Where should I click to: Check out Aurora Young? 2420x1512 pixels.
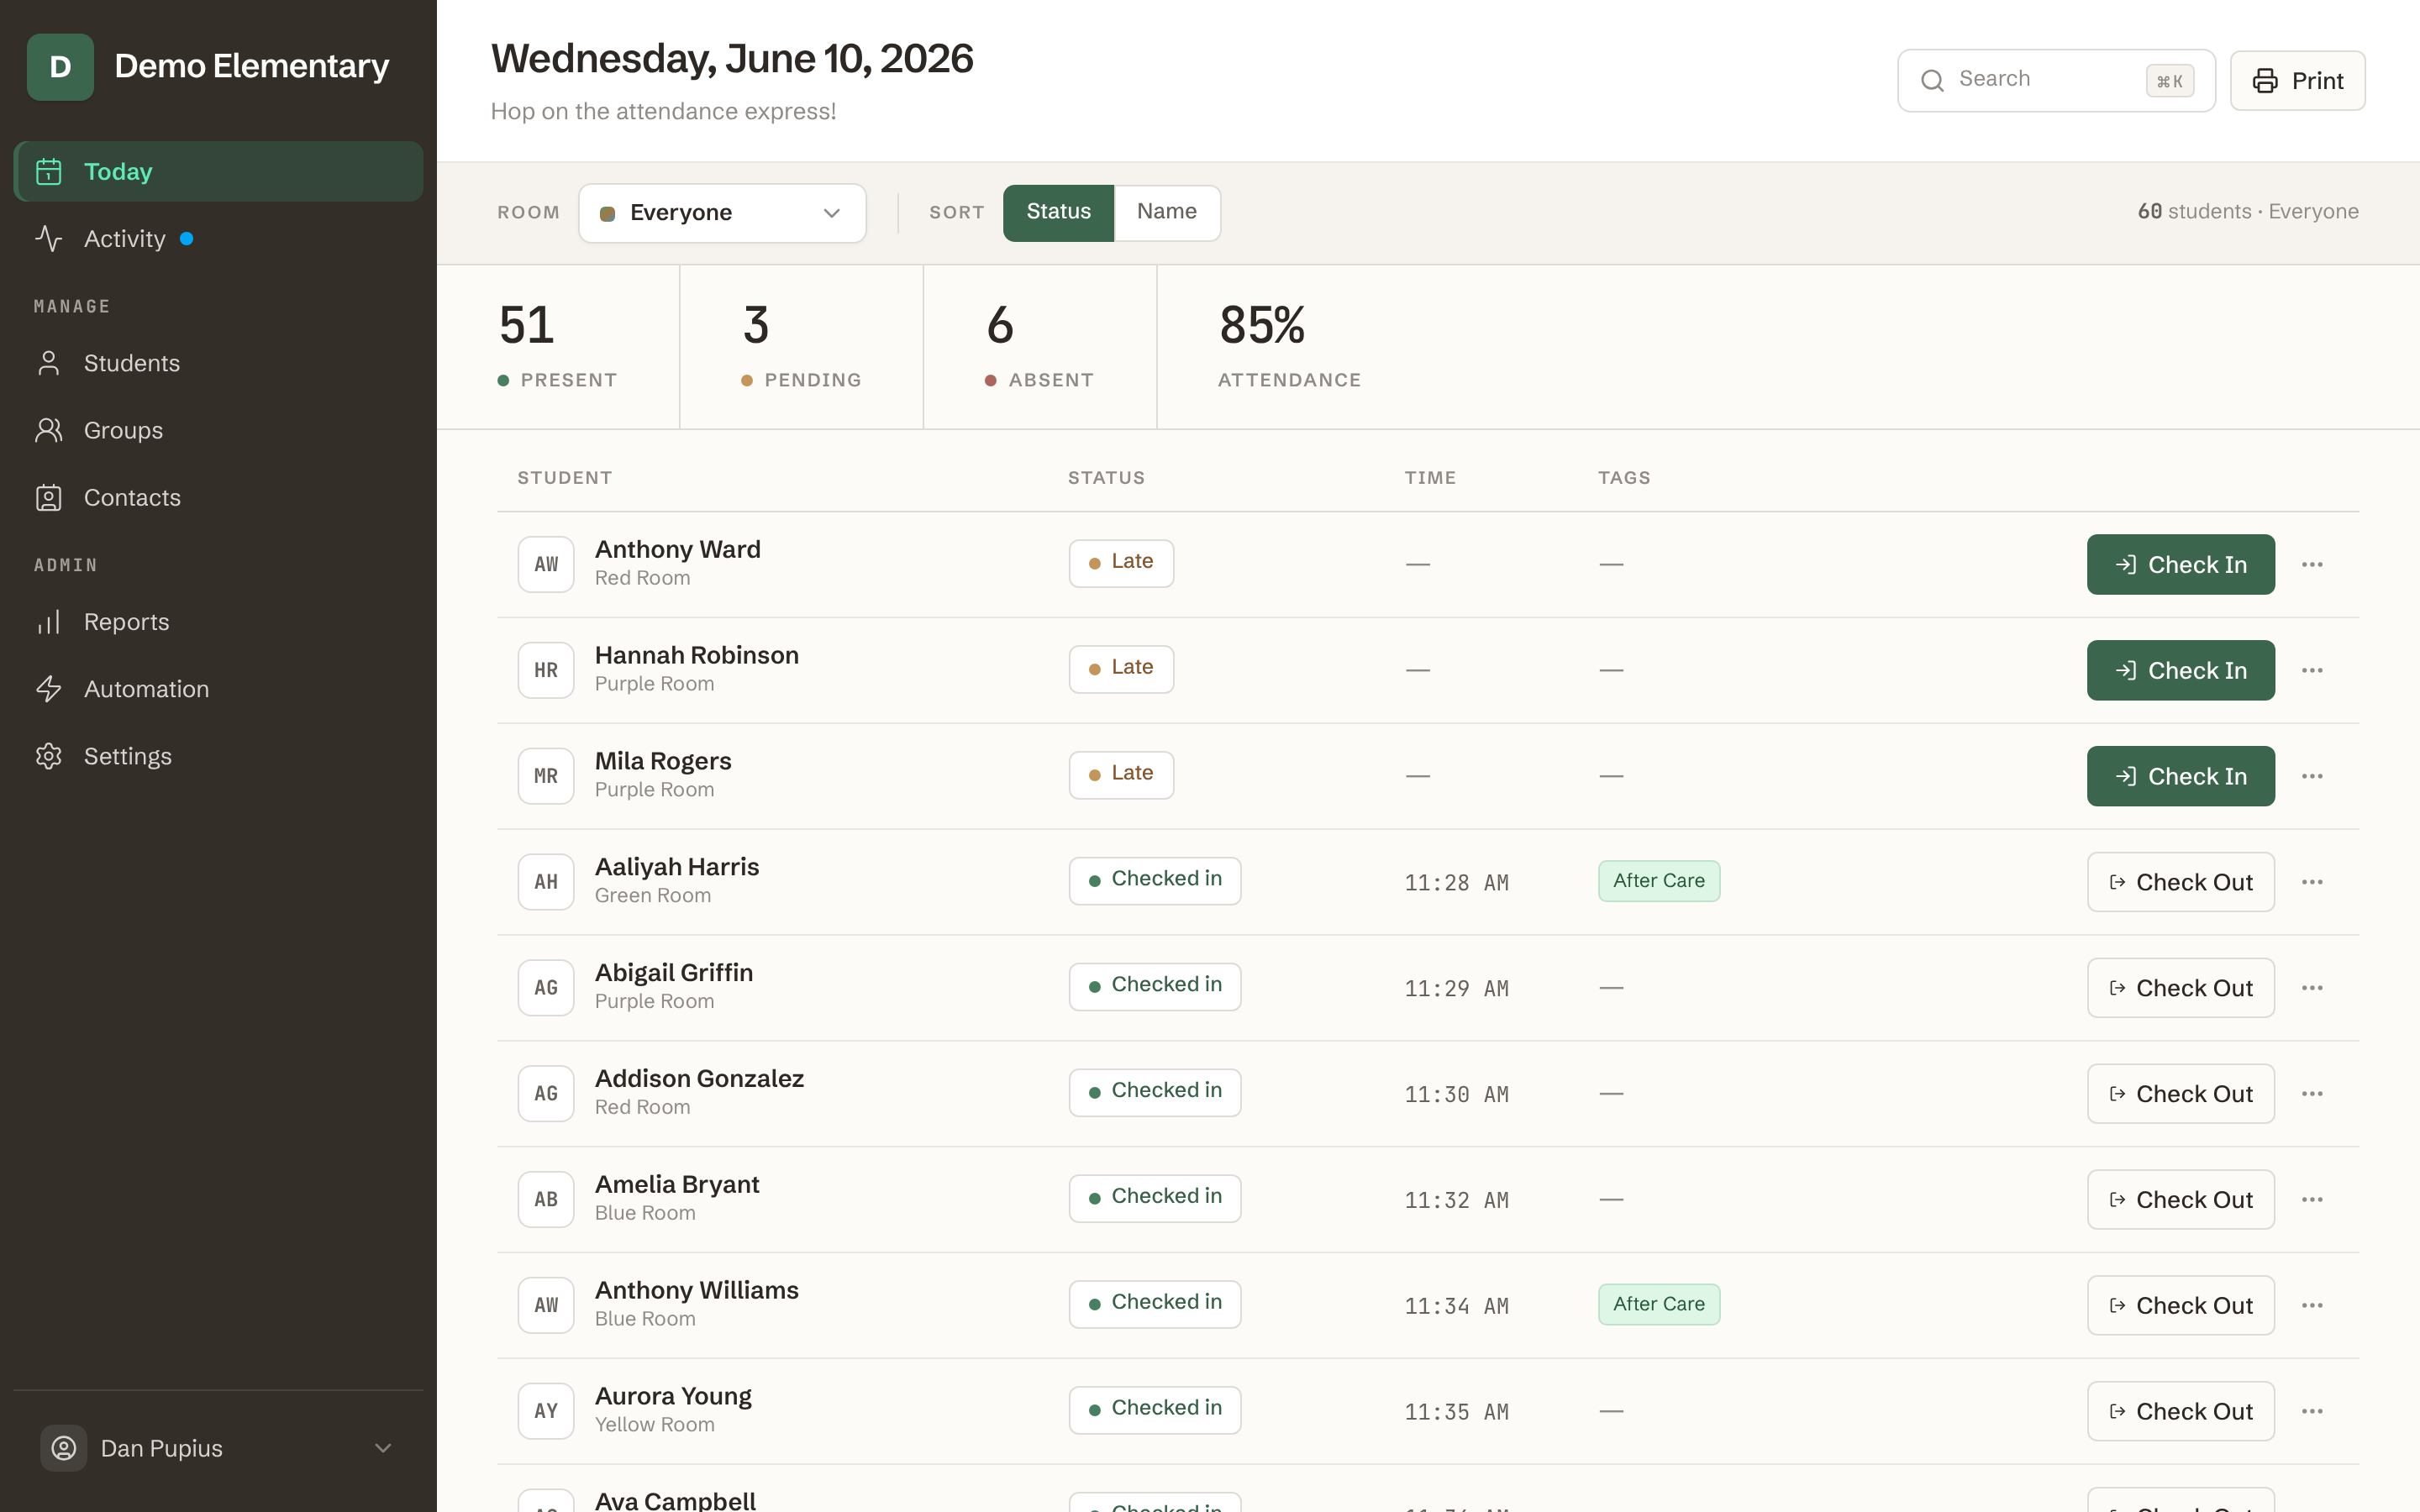(2180, 1412)
